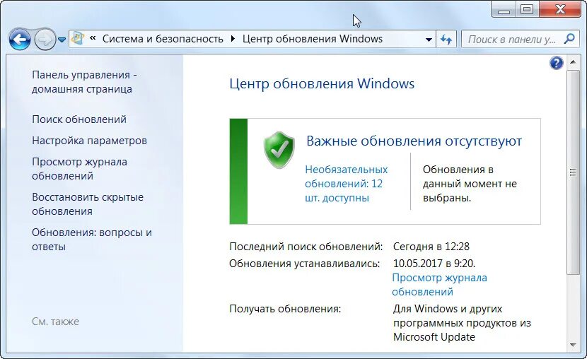Click the Control Panel icon in address bar
Image resolution: width=587 pixels, height=359 pixels.
point(78,39)
